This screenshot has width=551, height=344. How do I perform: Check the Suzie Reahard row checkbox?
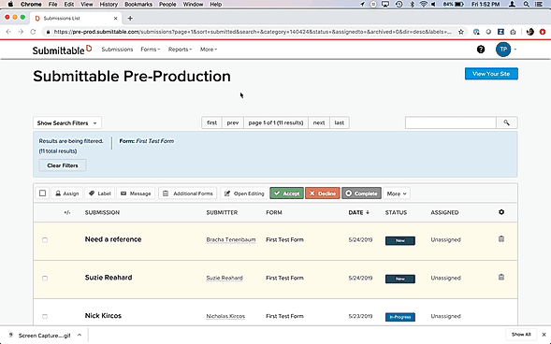point(45,278)
